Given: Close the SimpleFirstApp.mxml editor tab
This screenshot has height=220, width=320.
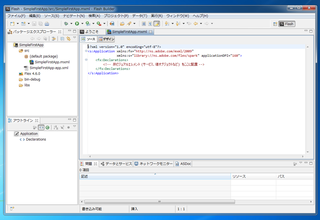Looking at the screenshot, I should point(151,32).
